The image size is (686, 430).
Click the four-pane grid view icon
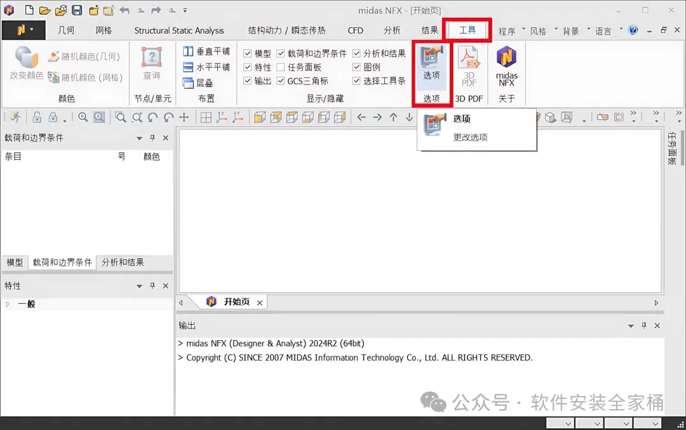click(x=206, y=117)
